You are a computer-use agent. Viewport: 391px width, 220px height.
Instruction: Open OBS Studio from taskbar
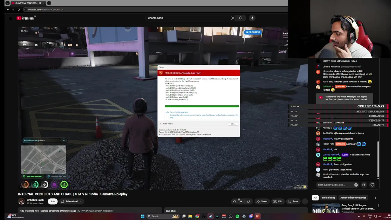click(231, 216)
